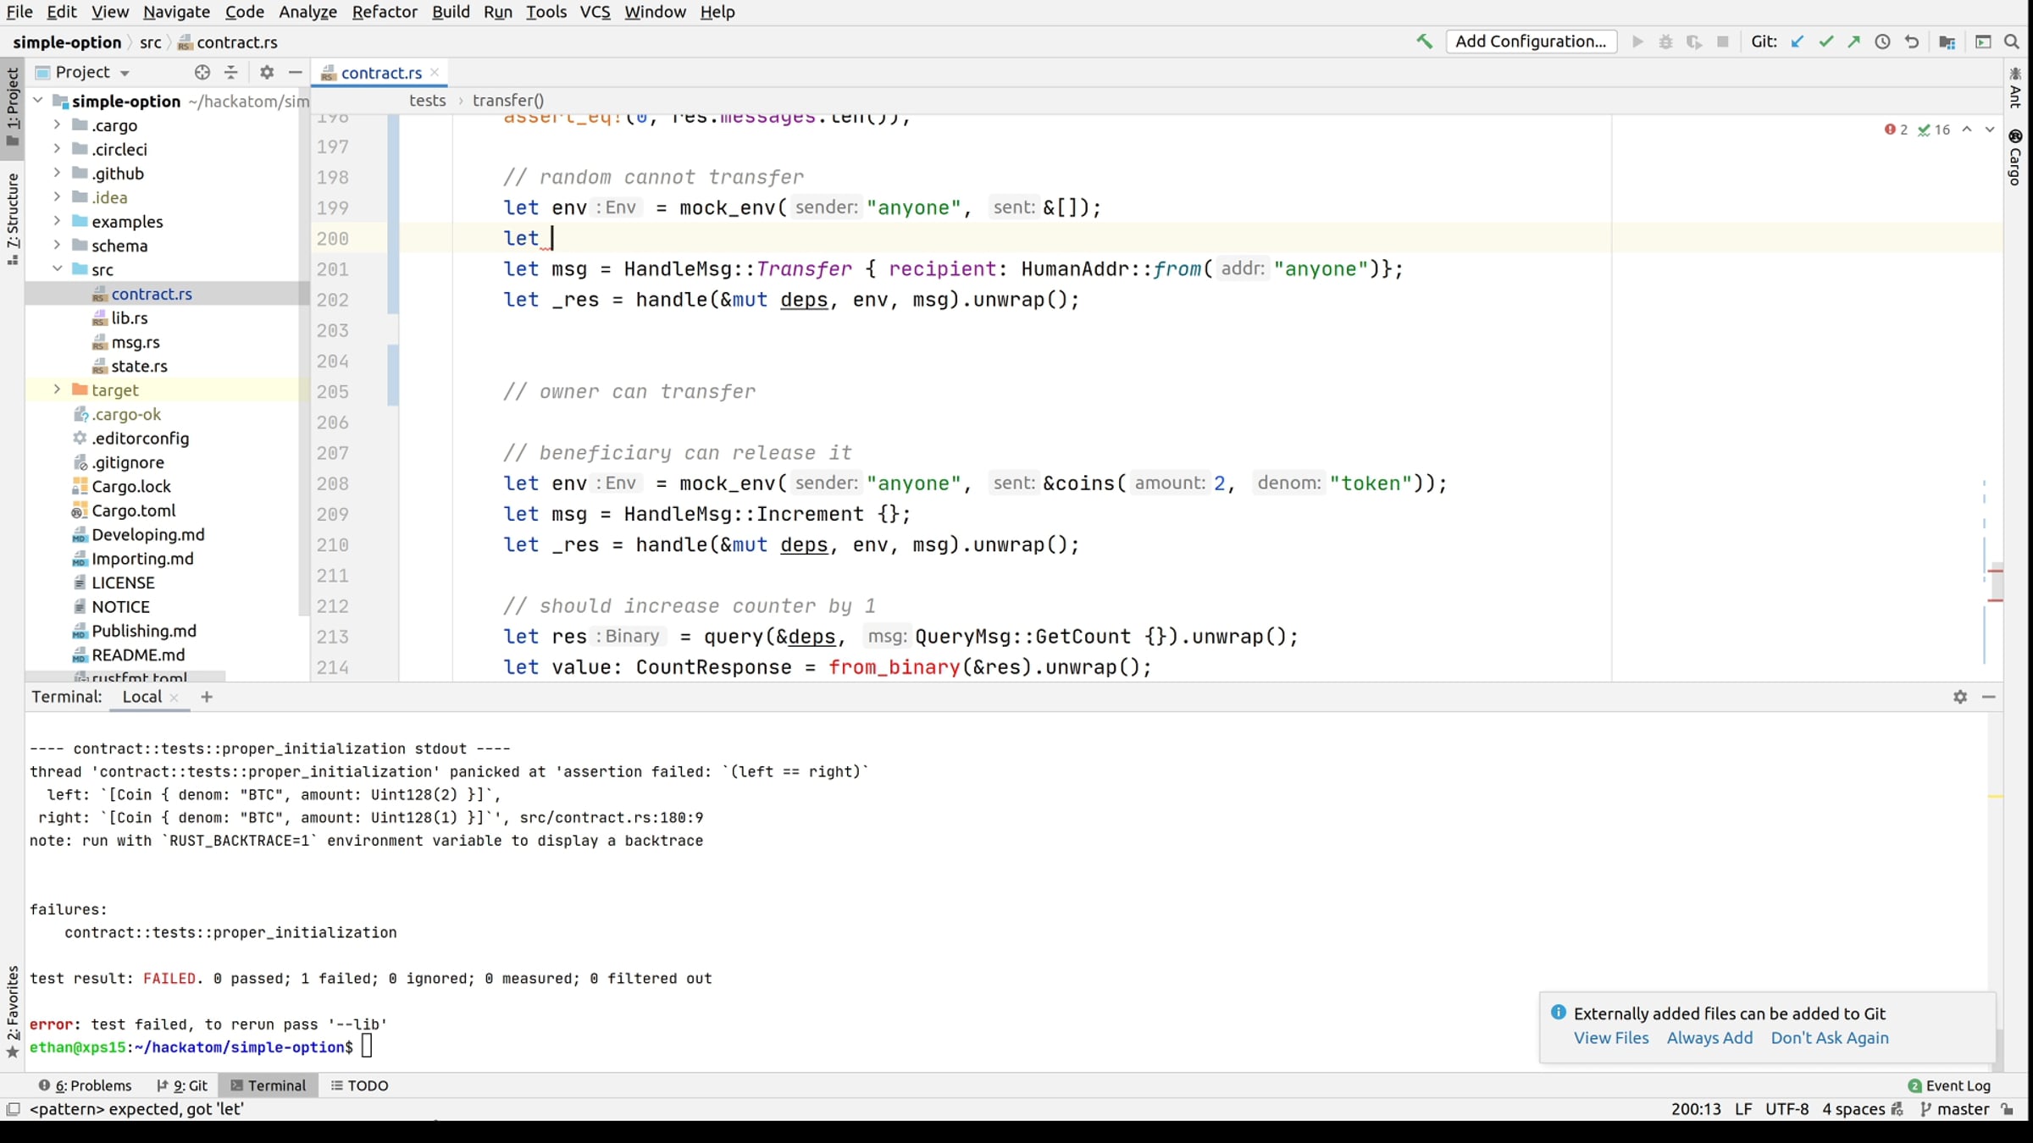
Task: Click View Files link in notification
Action: click(1611, 1038)
